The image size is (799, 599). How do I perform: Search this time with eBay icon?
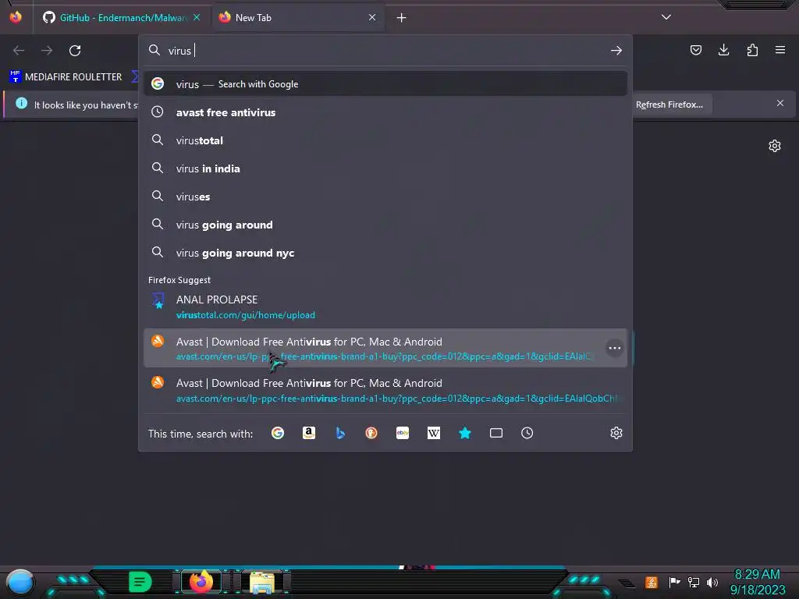403,433
